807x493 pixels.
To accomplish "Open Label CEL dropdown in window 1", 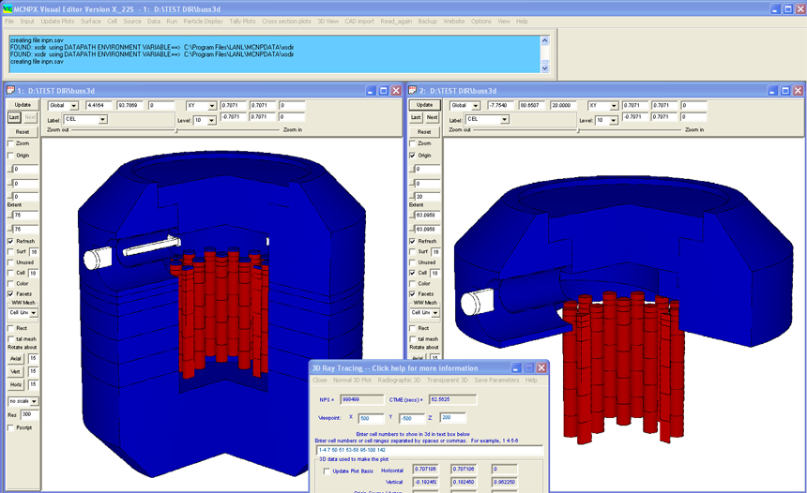I will 102,119.
